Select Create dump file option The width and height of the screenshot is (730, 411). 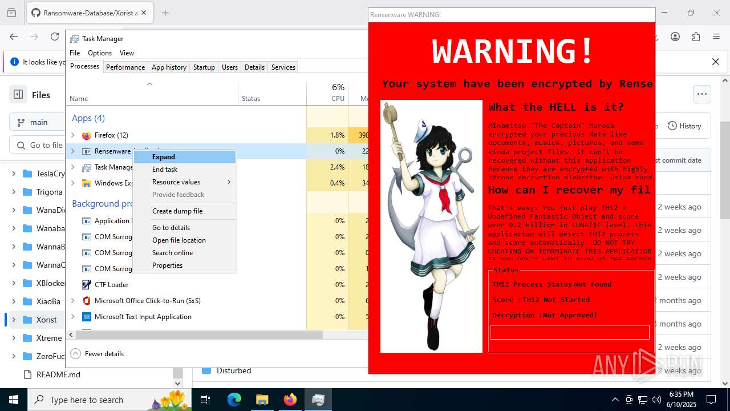(185, 211)
